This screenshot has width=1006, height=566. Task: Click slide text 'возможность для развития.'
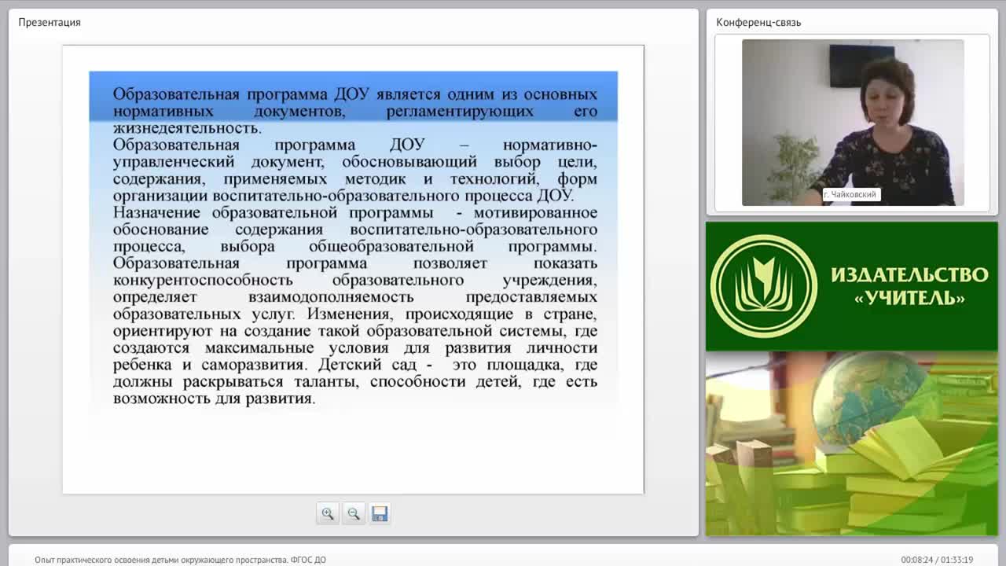click(x=214, y=399)
